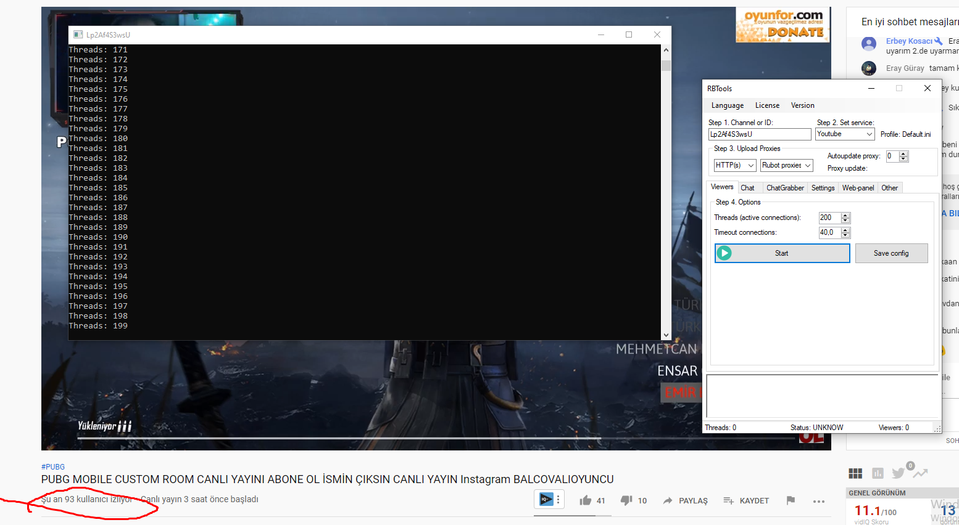The height and width of the screenshot is (525, 959).
Task: Switch to the ChatGrabber tab
Action: tap(785, 188)
